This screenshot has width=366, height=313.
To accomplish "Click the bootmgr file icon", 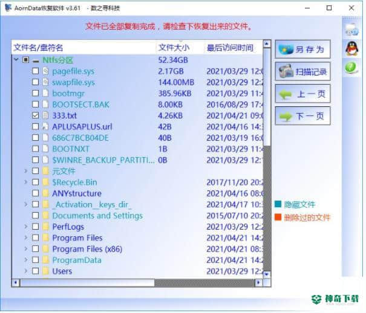I will click(x=45, y=93).
